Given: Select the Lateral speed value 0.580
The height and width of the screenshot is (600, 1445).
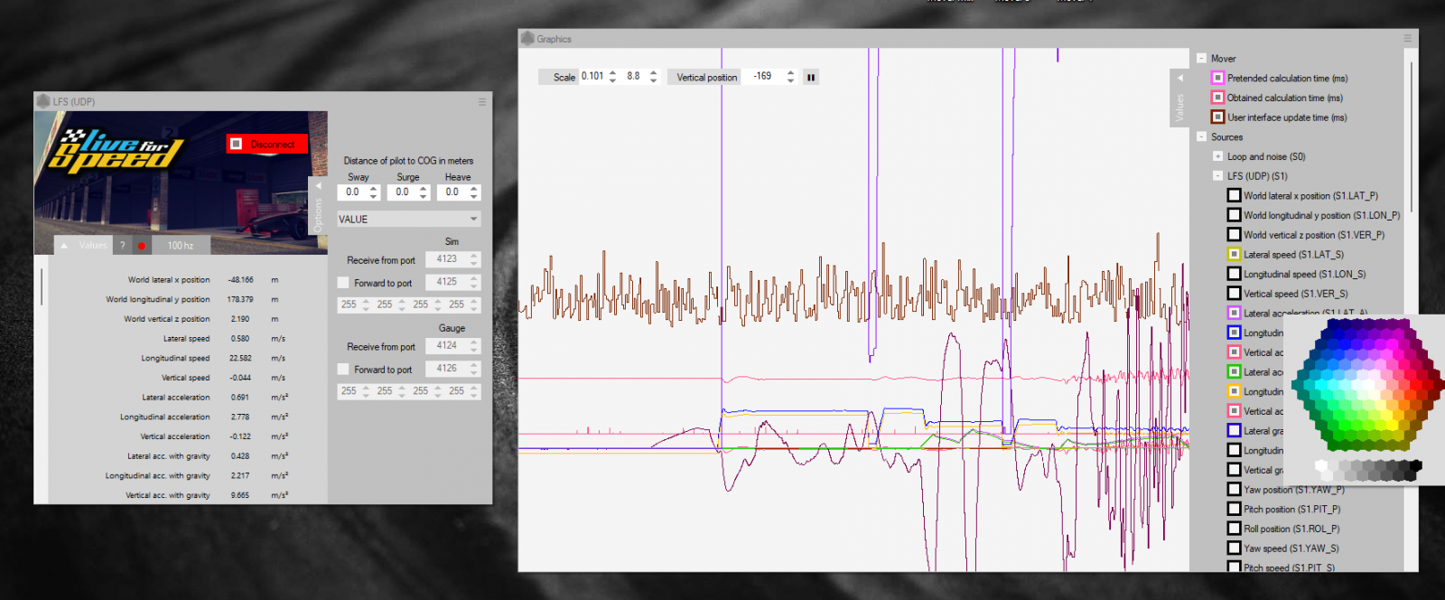Looking at the screenshot, I should coord(240,339).
